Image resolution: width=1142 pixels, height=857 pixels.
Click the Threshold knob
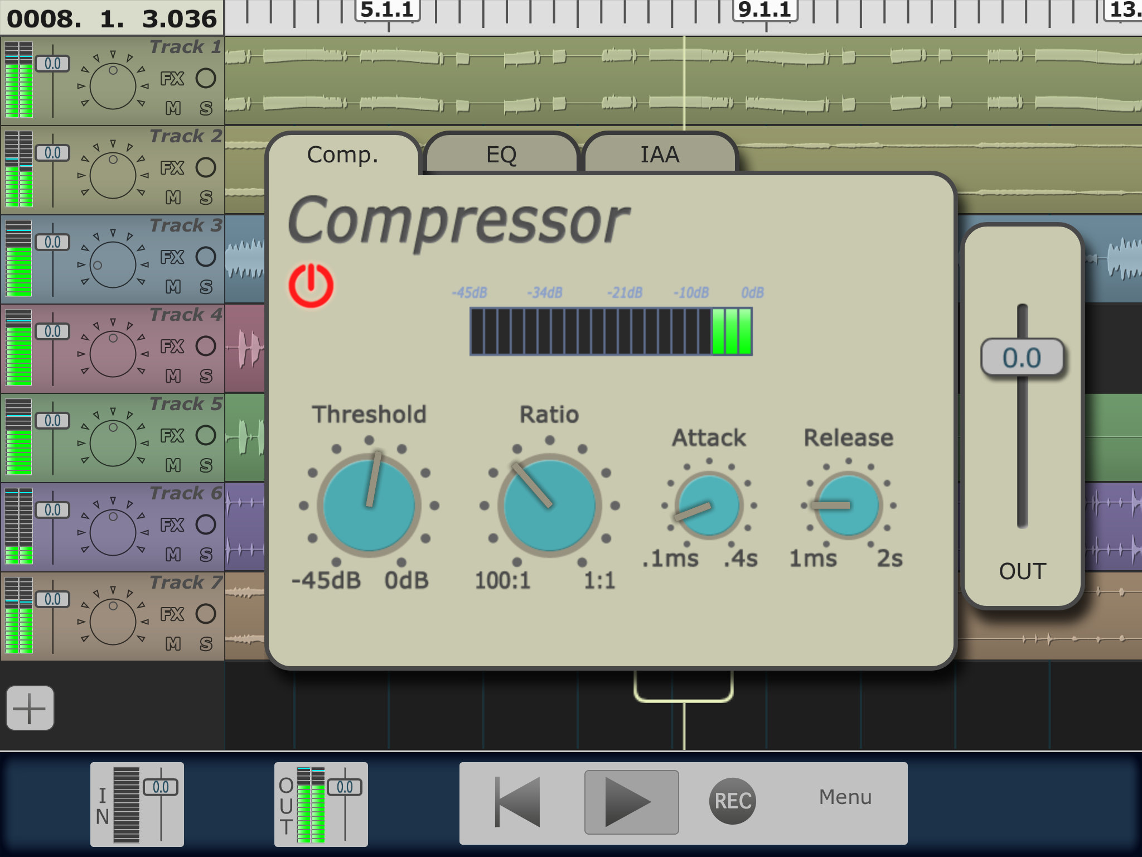[x=369, y=505]
